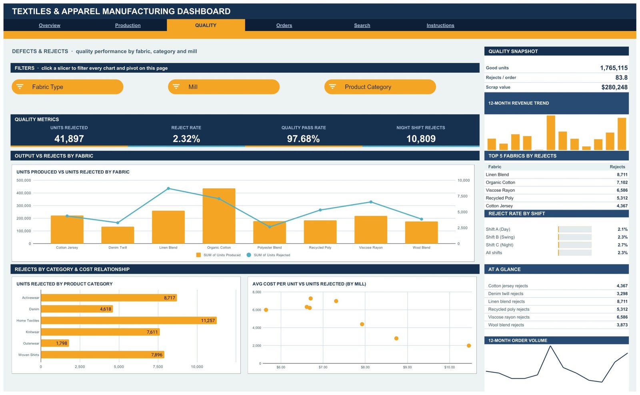This screenshot has width=640, height=395.
Task: Select the QUALITY tab
Action: point(206,25)
